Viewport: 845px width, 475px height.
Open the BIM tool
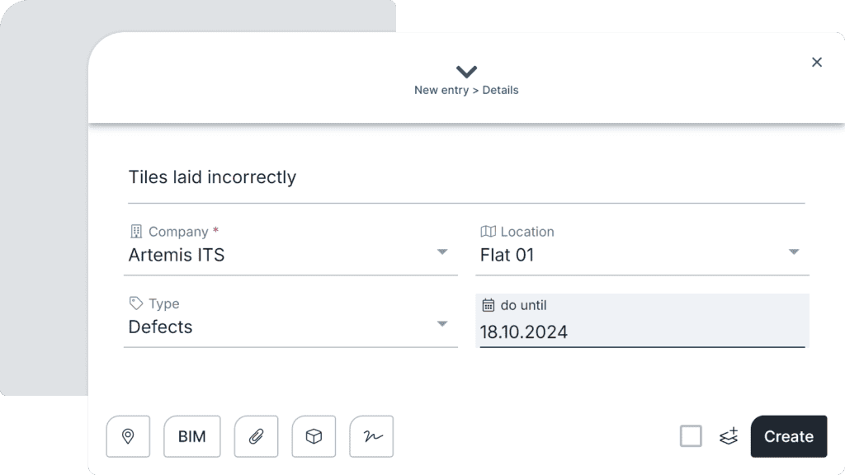point(191,436)
